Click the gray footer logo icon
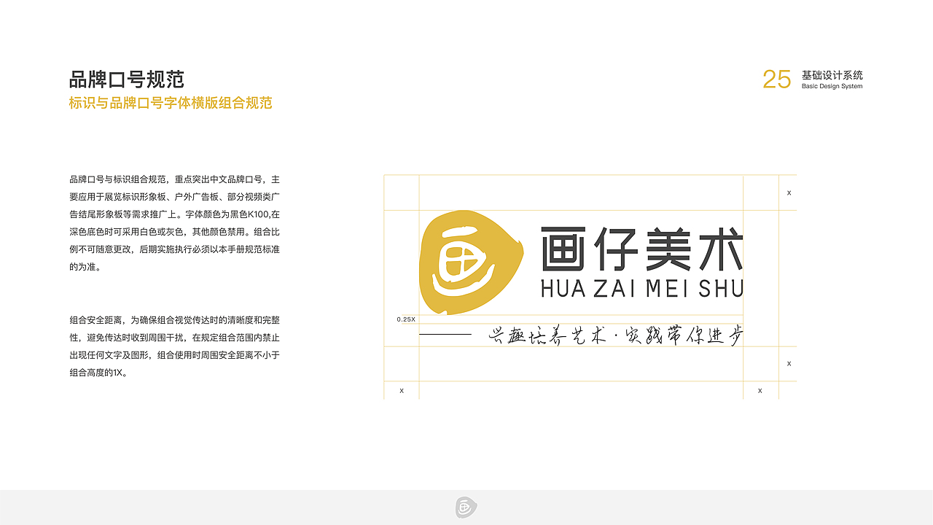The height and width of the screenshot is (525, 933). click(466, 507)
